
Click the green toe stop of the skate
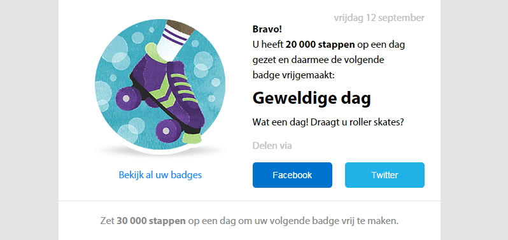click(x=191, y=138)
